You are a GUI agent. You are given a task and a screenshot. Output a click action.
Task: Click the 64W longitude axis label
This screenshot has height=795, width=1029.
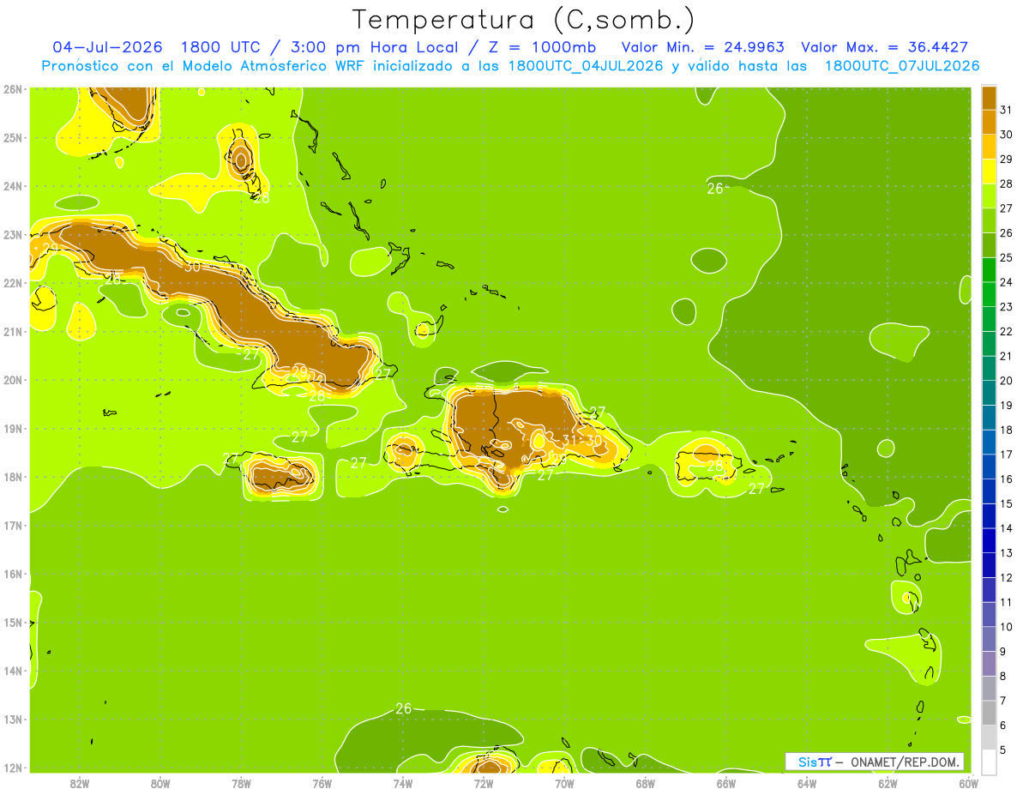click(807, 783)
